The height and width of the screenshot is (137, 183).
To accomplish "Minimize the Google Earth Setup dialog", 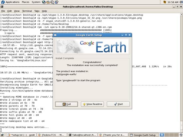I will [x=122, y=35].
